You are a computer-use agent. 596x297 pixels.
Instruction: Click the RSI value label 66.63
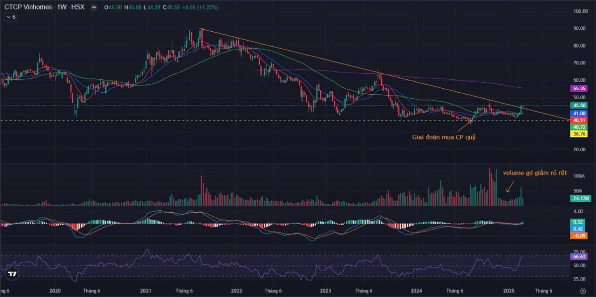pos(579,257)
